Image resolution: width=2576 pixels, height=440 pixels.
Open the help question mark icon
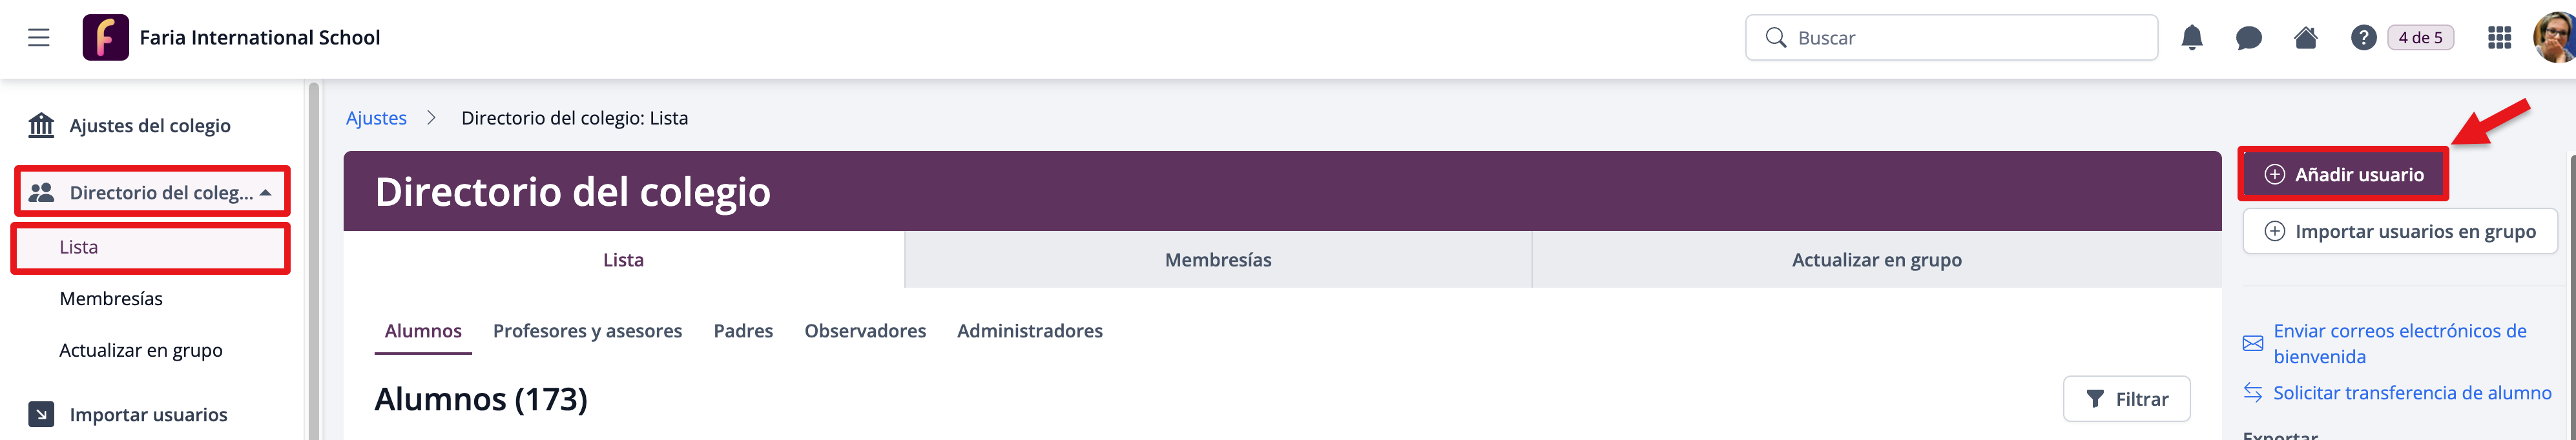[x=2362, y=38]
